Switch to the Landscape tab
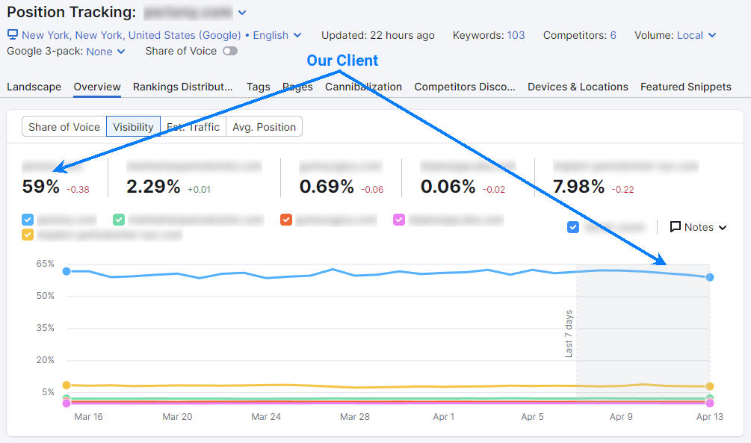This screenshot has width=751, height=443. click(x=34, y=87)
